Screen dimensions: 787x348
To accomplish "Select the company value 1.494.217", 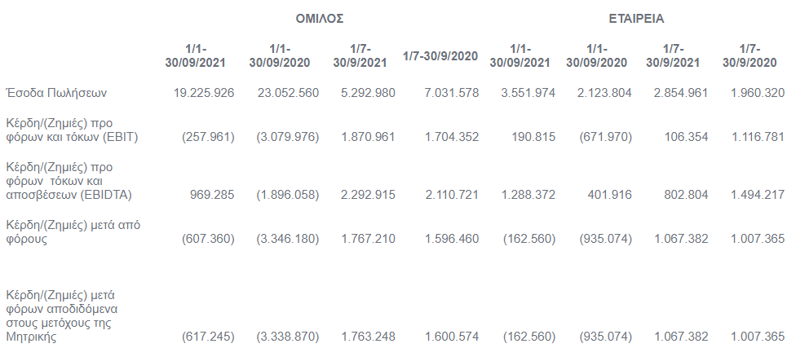I will pos(758,195).
